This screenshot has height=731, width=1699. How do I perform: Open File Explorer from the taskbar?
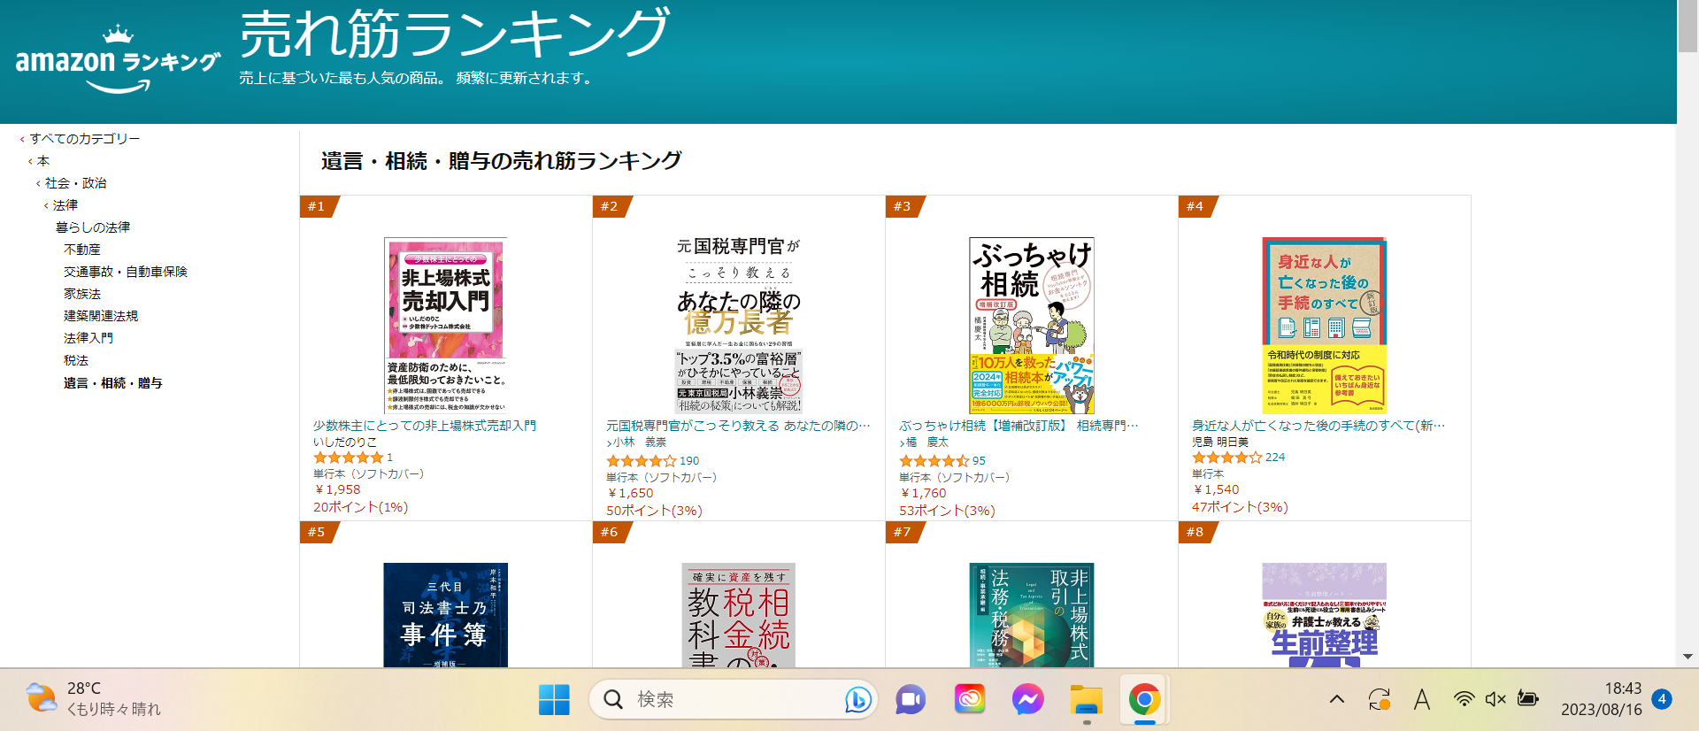1086,700
